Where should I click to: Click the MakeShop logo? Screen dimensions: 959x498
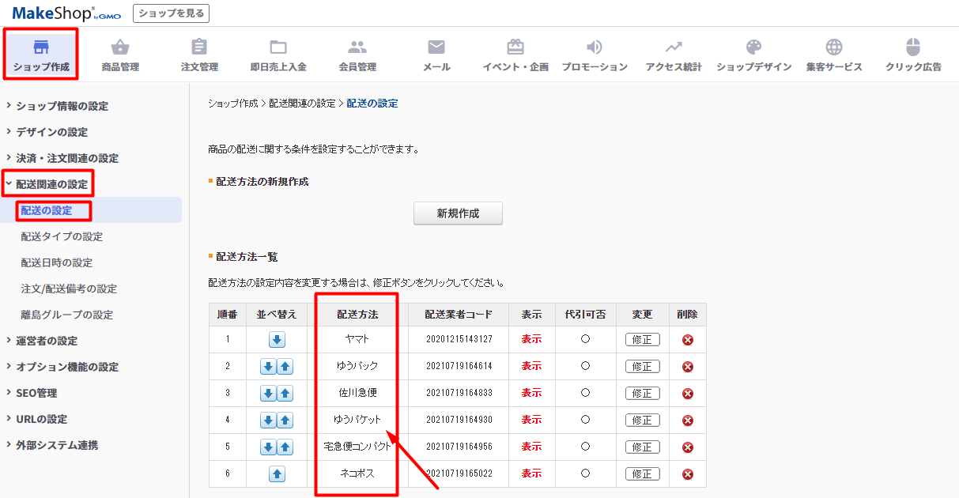point(66,13)
